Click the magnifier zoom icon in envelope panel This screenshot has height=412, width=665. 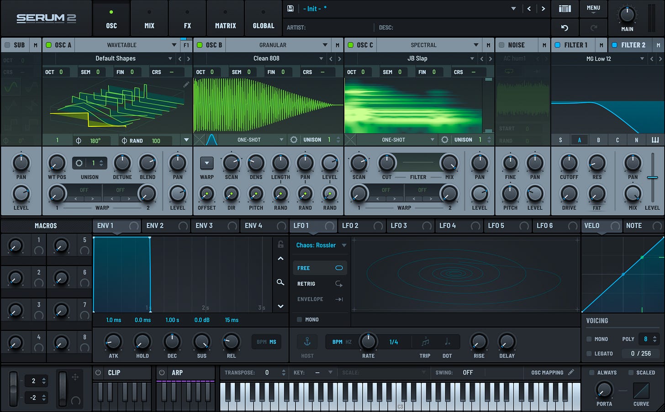point(280,282)
